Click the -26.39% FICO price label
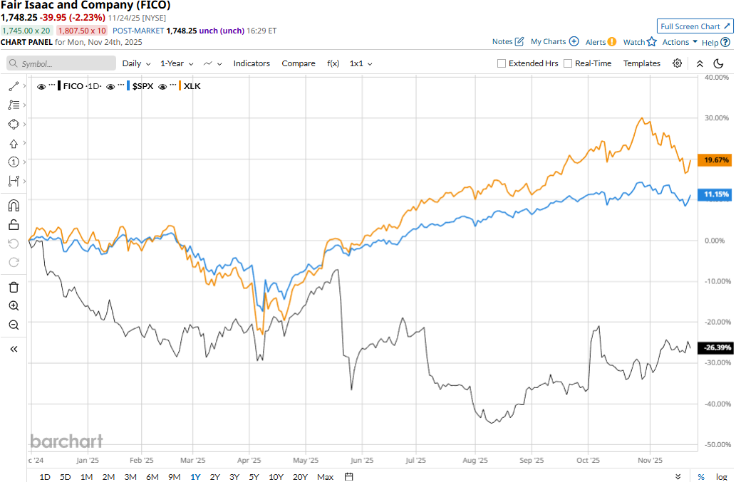Image resolution: width=736 pixels, height=482 pixels. (715, 347)
